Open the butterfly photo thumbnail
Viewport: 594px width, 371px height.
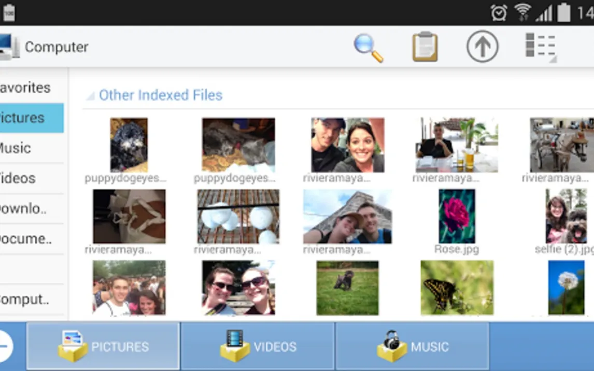(x=457, y=288)
